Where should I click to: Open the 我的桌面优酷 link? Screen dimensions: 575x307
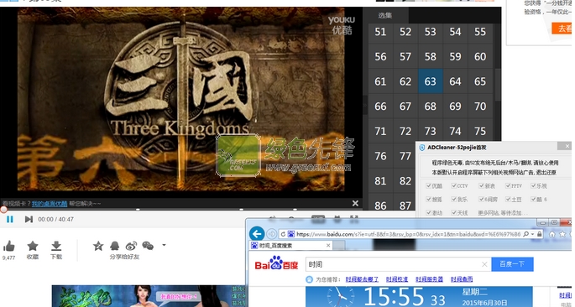(50, 203)
